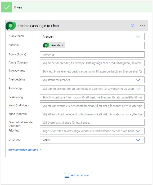
Task: Remove the Ärende token from Row ID
Action: point(63,45)
